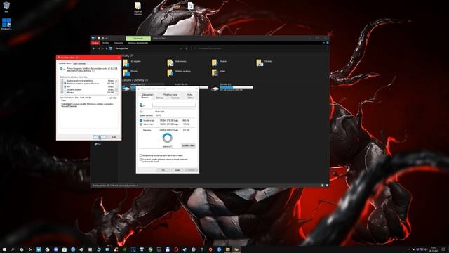Toggle file indexing checkbox in Properties

140,160
